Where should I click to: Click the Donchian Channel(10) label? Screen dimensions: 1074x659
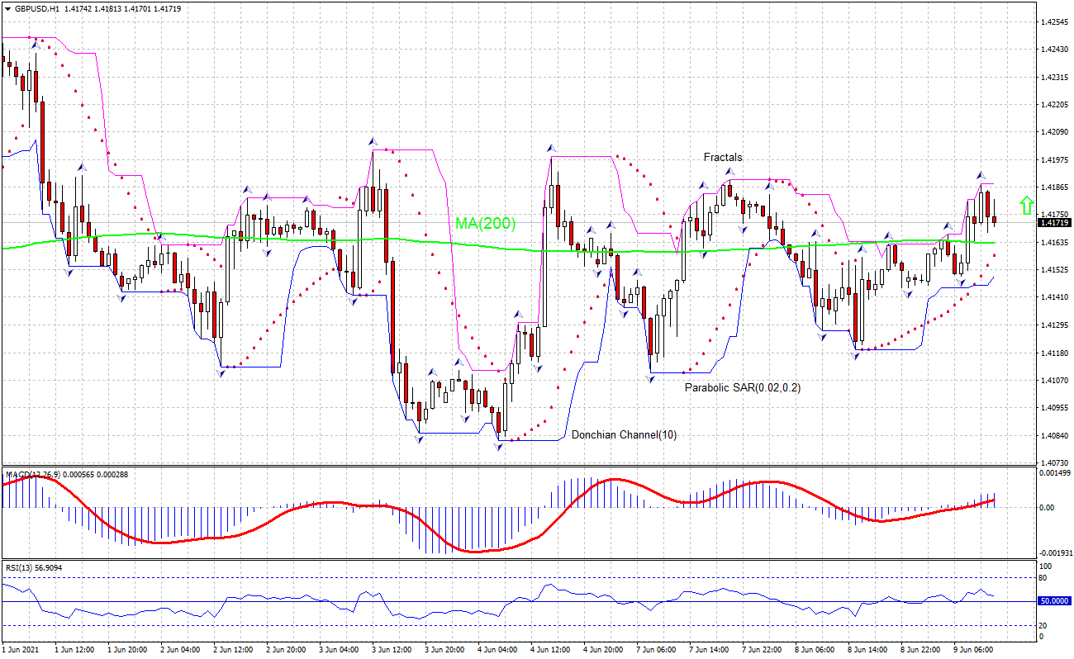624,435
